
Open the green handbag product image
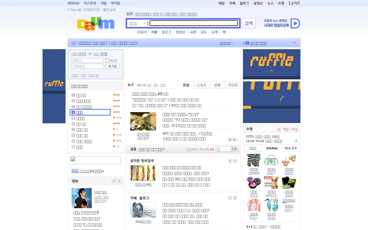tap(271, 160)
